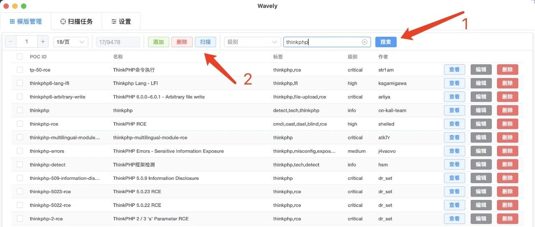Switch to the 扫描任务 tab

tap(76, 21)
